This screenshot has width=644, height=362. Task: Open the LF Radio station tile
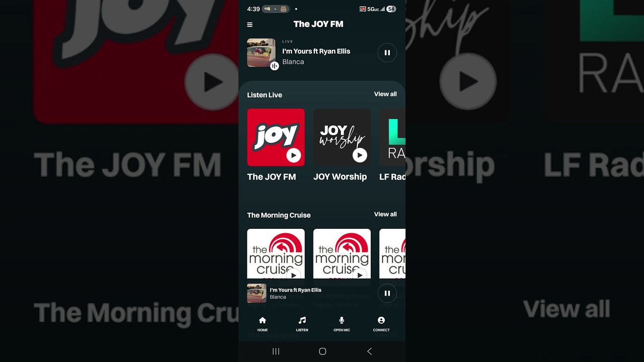[392, 137]
